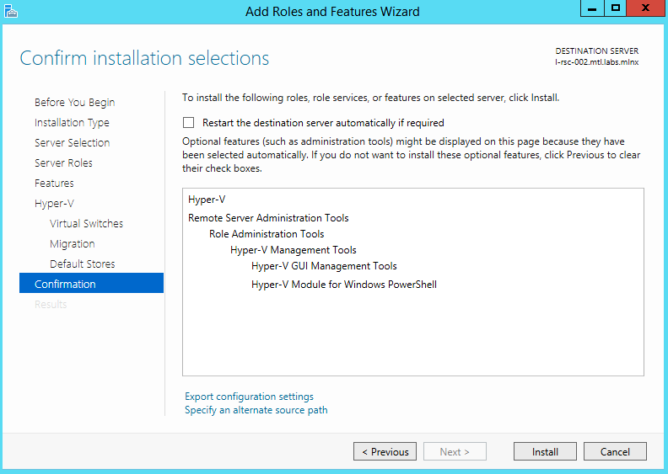
Task: Open the Features step in sidebar
Action: (54, 184)
